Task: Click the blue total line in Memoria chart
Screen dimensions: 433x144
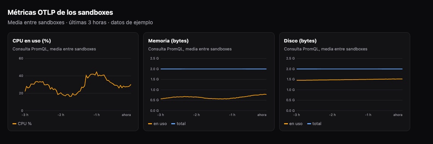Action: (x=213, y=69)
